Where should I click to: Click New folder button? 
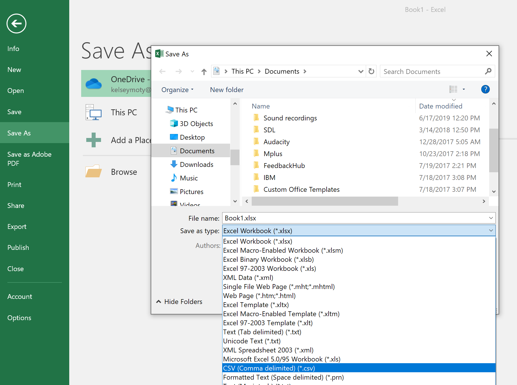pos(227,90)
